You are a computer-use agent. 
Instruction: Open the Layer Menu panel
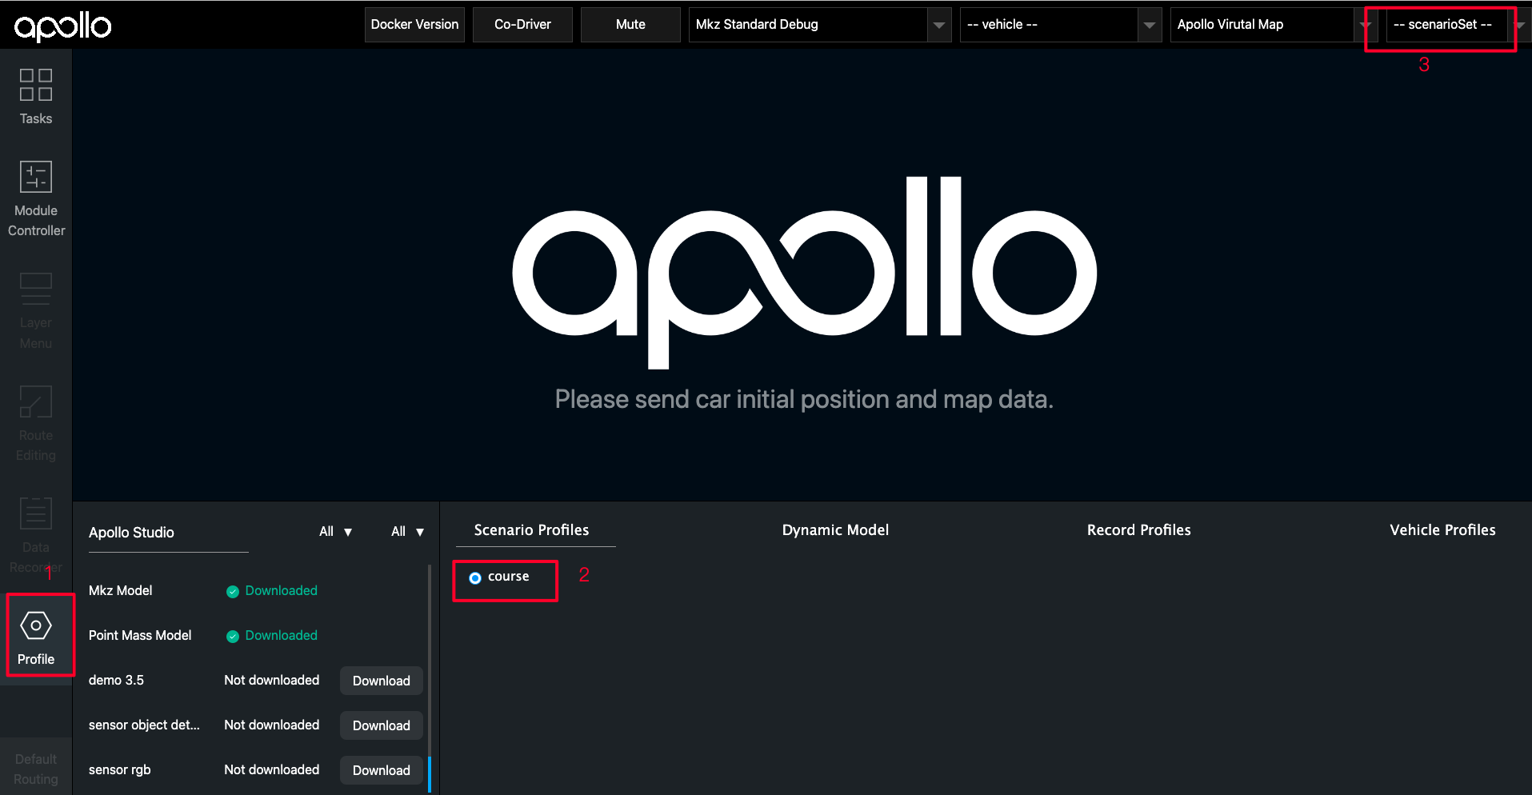tap(35, 308)
